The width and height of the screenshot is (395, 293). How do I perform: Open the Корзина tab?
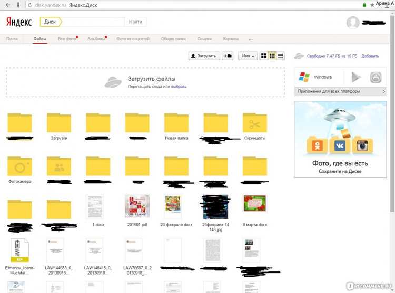pos(231,39)
